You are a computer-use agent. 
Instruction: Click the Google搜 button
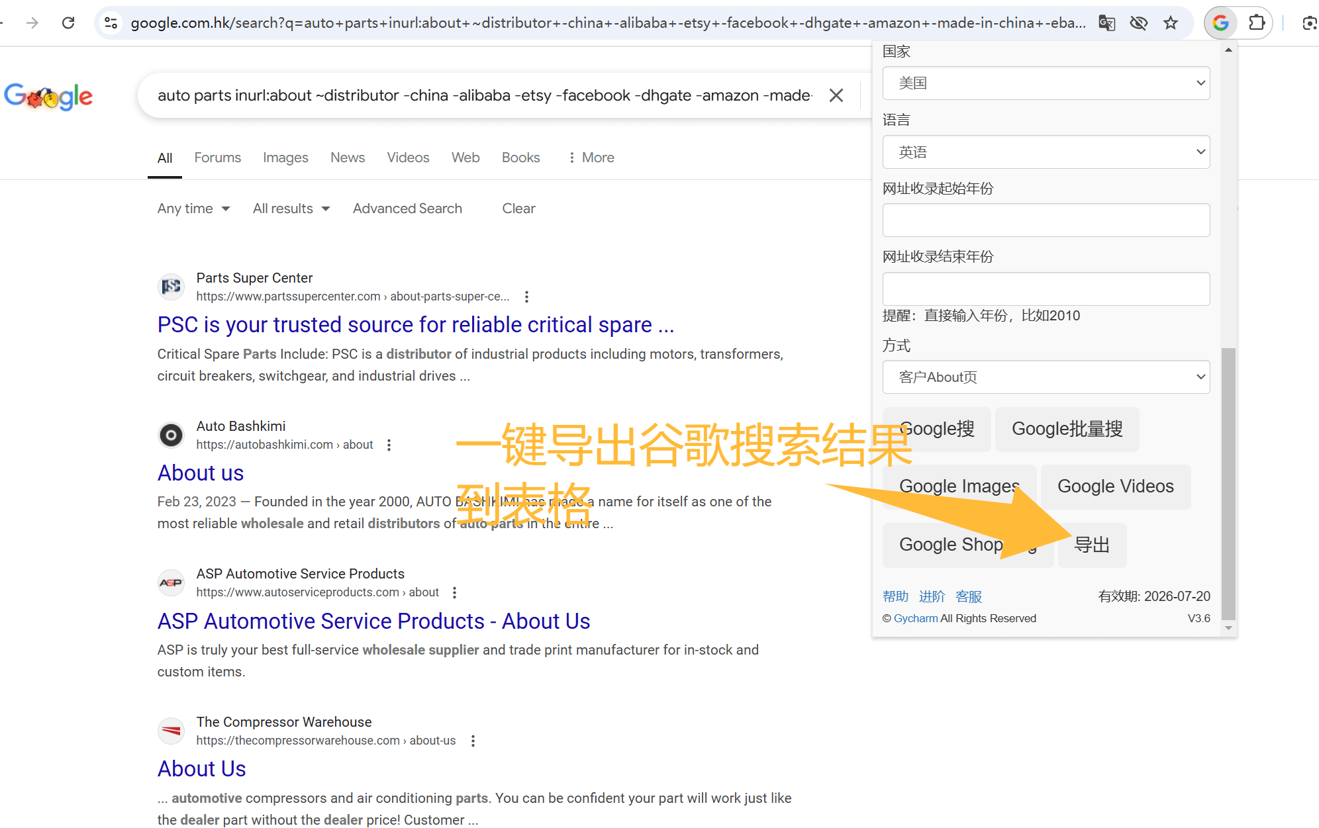tap(937, 429)
